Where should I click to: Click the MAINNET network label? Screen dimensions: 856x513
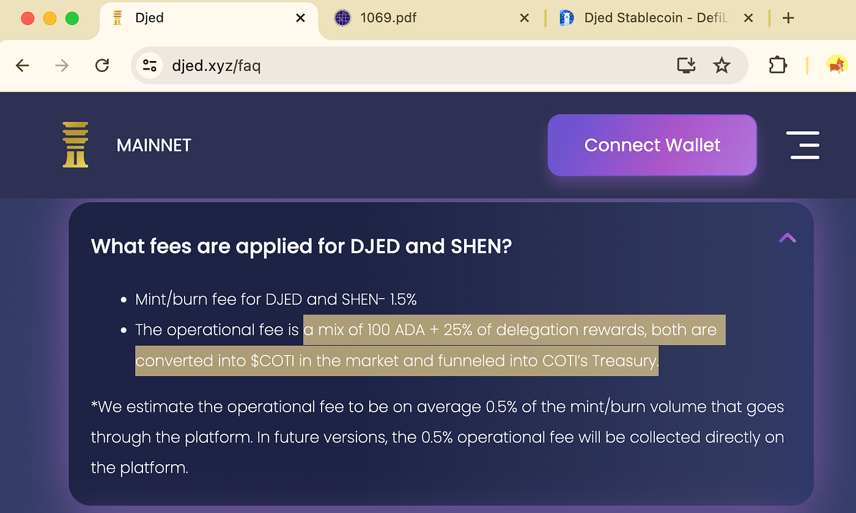[153, 145]
